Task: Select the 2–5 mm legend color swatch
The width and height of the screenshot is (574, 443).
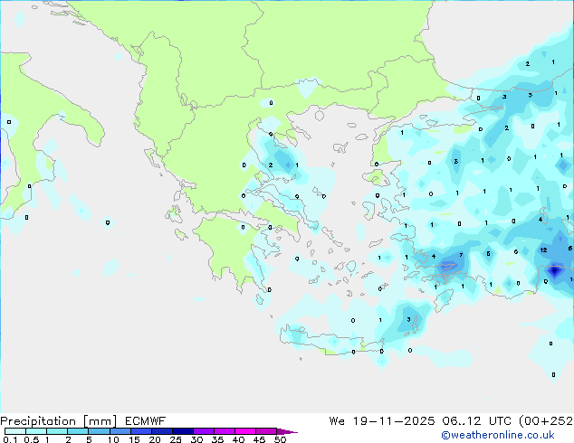Action: click(x=78, y=431)
